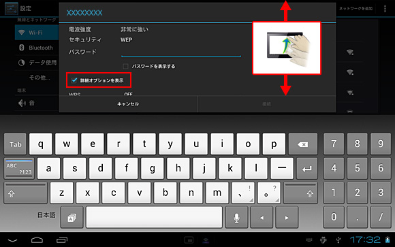Tap the g key
395x247 pixels.
153,169
